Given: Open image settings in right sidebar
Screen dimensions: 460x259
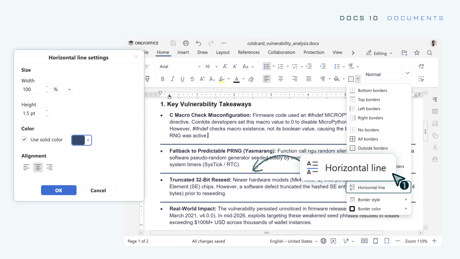Looking at the screenshot, I should coord(435,123).
